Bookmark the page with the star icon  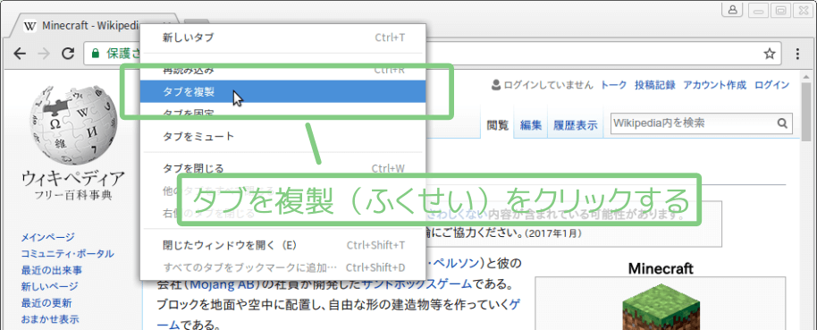point(769,53)
